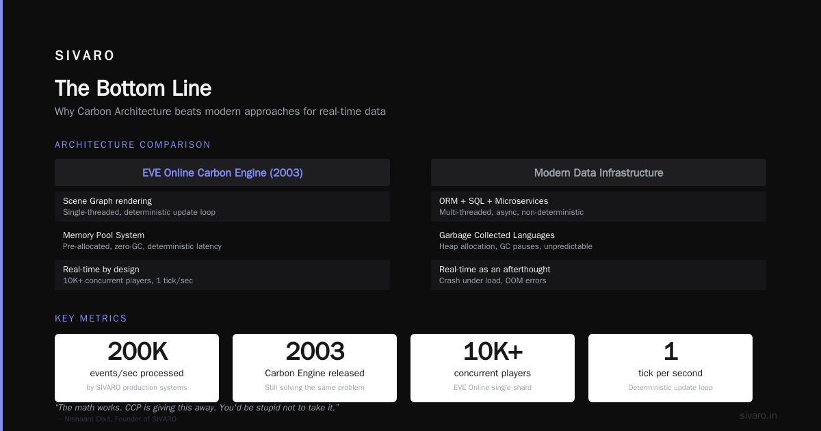Click 'Deterministic update loop' caption
The width and height of the screenshot is (821, 431).
coord(670,388)
